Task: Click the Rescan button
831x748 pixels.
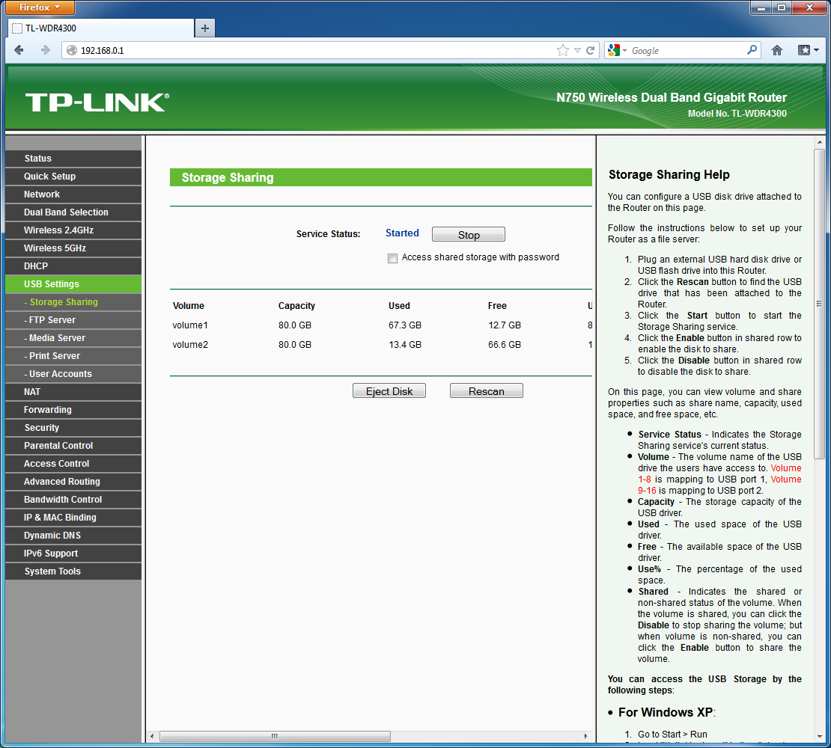Action: (486, 391)
